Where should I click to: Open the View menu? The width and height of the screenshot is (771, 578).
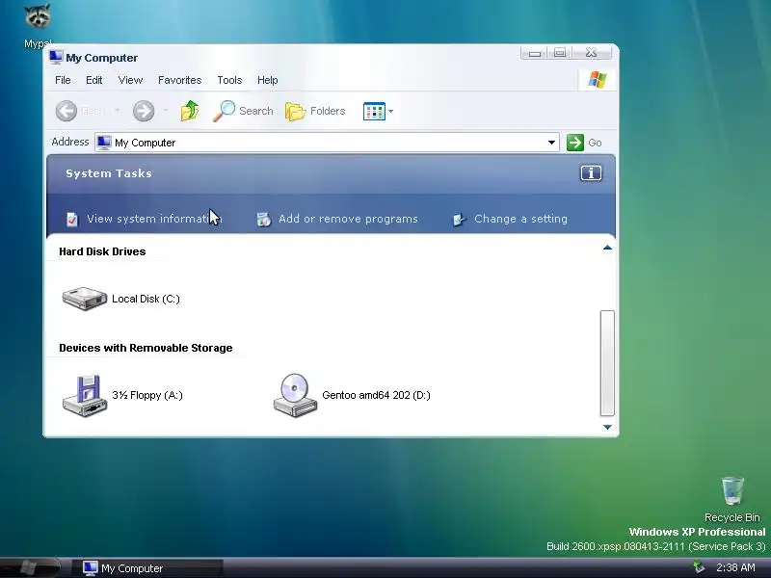[130, 80]
